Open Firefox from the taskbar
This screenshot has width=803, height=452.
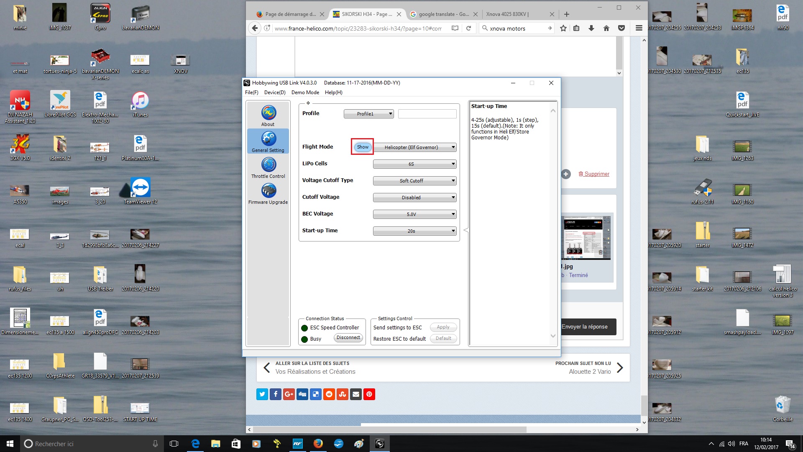[318, 444]
